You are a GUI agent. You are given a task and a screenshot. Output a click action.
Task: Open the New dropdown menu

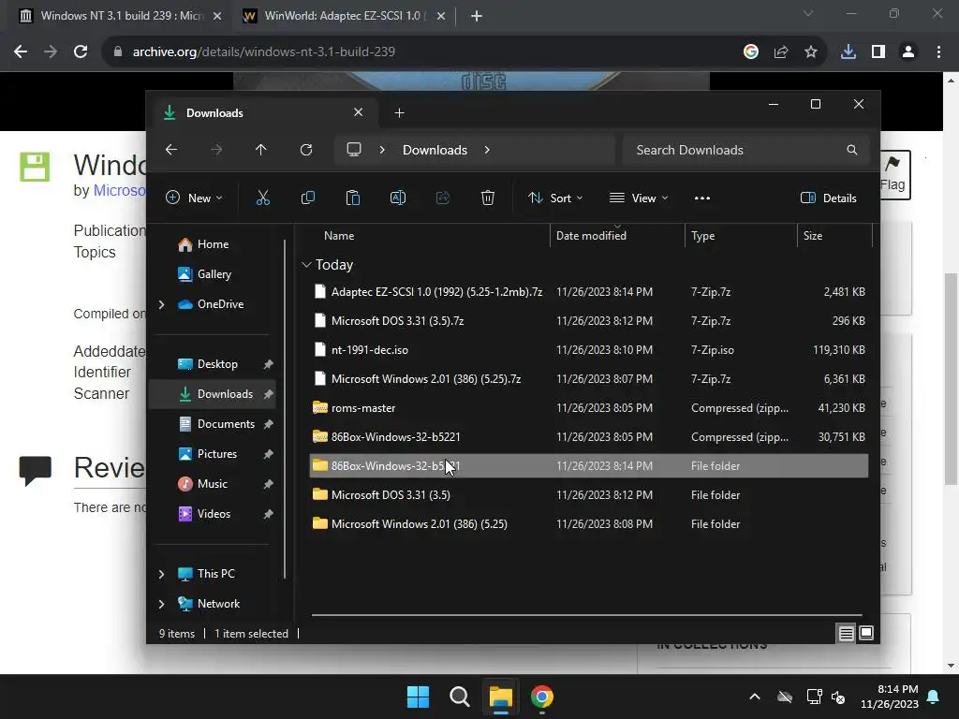tap(194, 198)
